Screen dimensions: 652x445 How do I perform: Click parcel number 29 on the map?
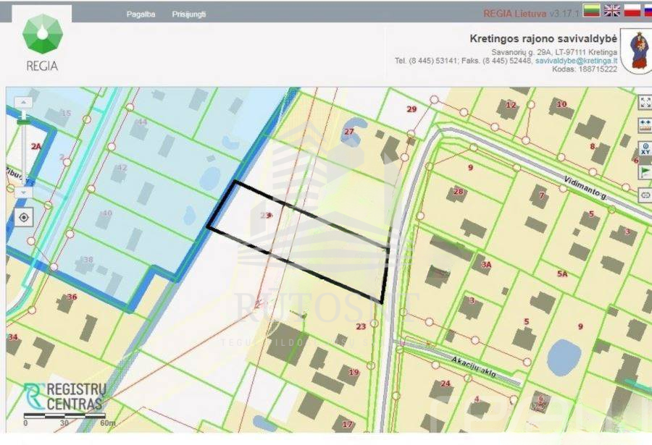(x=411, y=109)
